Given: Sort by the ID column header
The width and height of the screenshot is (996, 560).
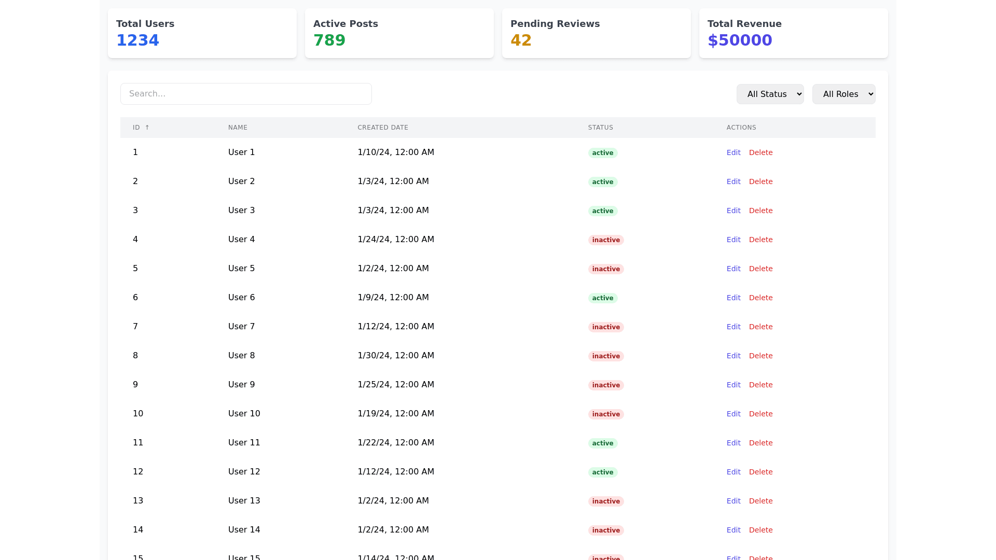Looking at the screenshot, I should click(136, 128).
